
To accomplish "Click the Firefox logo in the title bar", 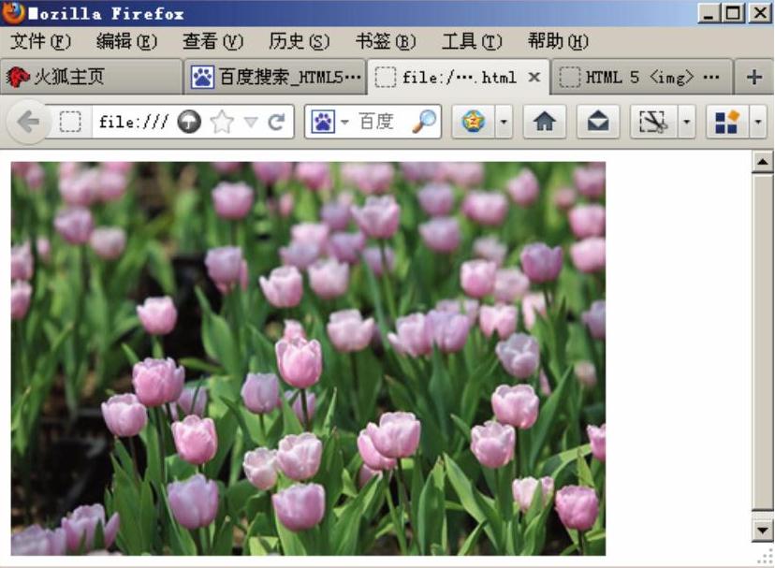I will pos(13,12).
